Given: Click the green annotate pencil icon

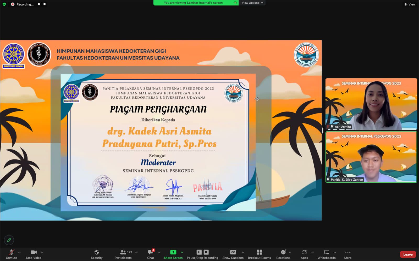Looking at the screenshot, I should [x=9, y=240].
